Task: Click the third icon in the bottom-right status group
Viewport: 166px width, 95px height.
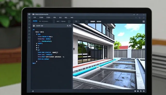Action: pos(141,91)
